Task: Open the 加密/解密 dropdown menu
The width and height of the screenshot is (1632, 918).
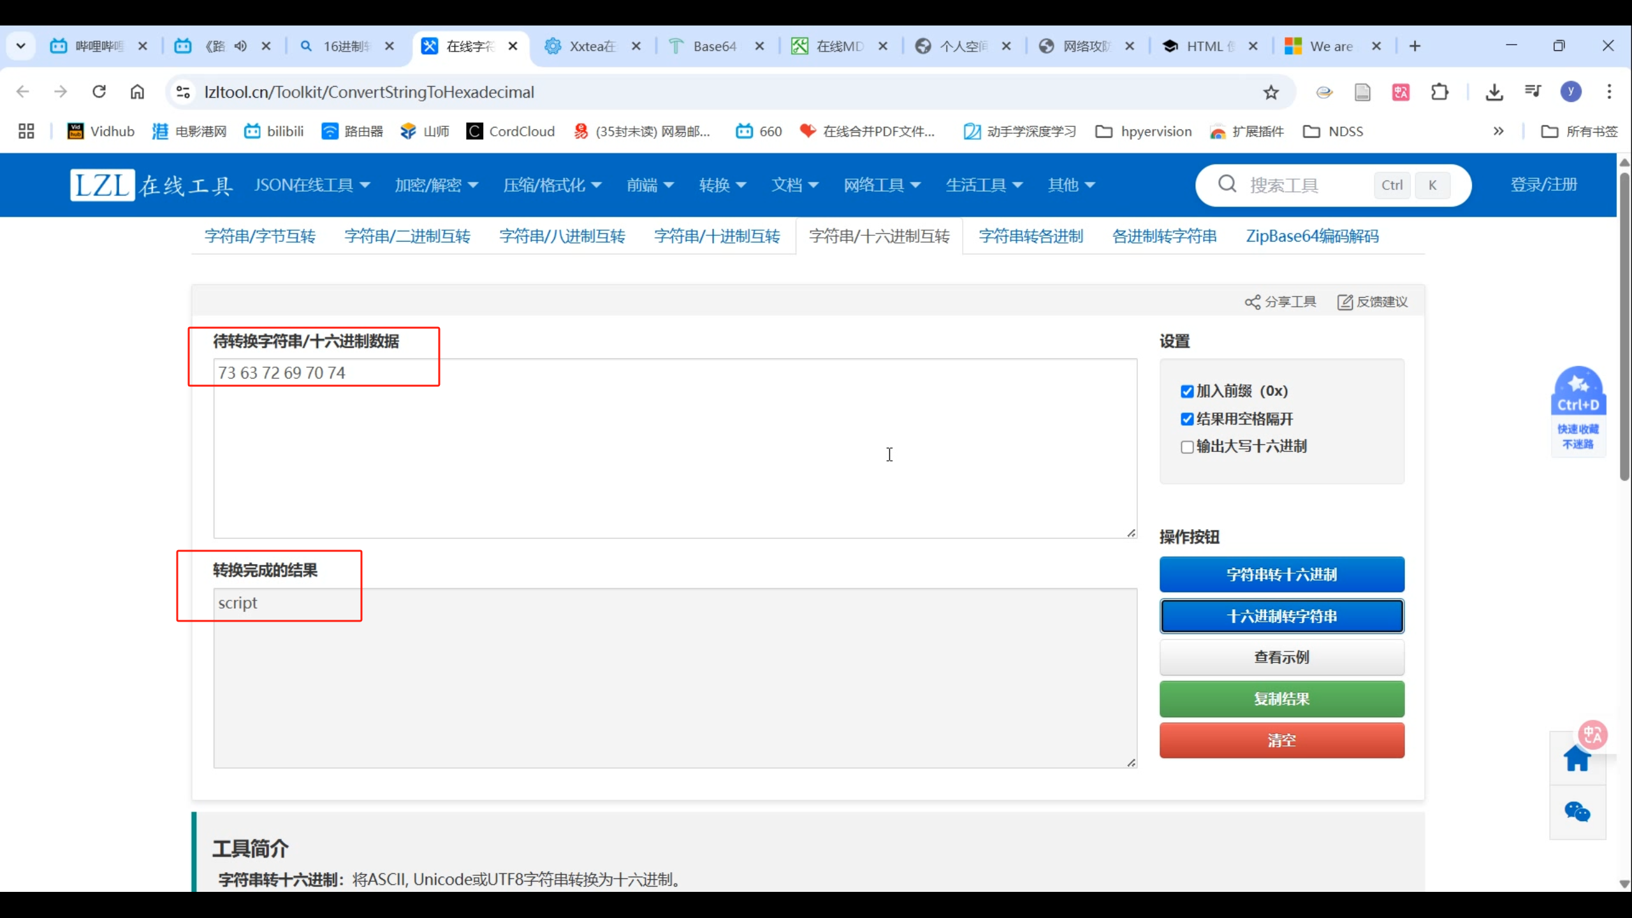Action: coord(436,185)
